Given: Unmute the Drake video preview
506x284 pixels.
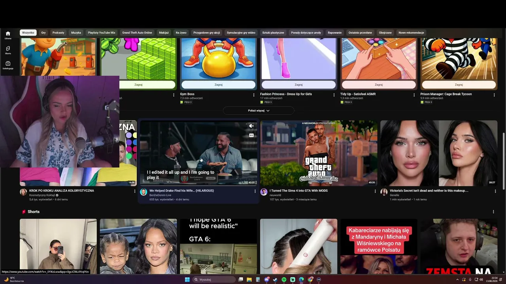Looking at the screenshot, I should click(x=251, y=126).
